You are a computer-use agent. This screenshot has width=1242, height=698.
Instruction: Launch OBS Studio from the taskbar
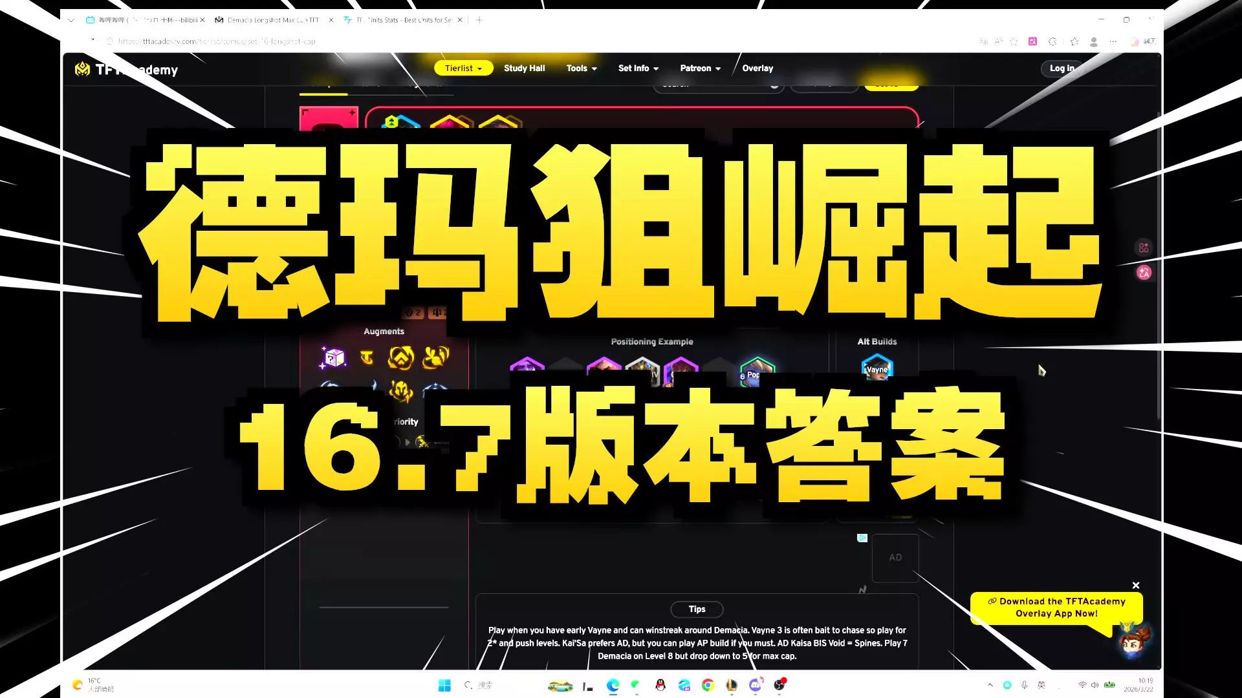point(780,685)
